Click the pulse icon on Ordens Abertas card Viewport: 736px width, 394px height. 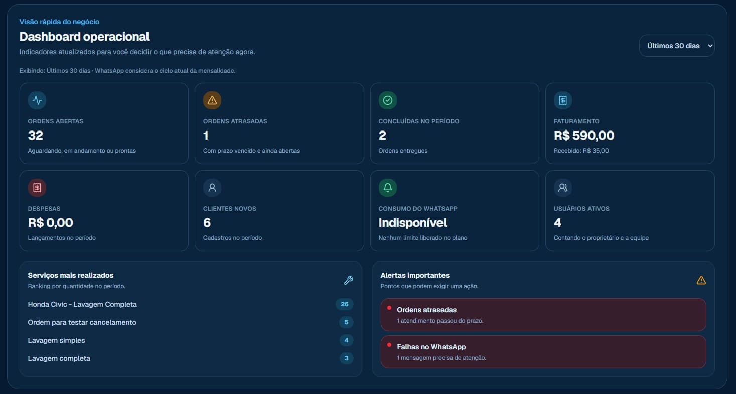(37, 100)
